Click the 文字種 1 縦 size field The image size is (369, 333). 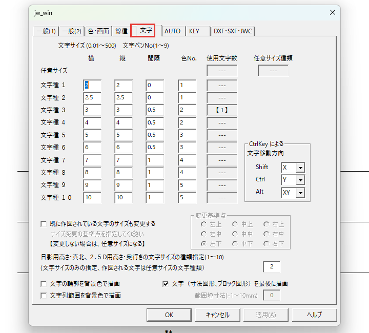(124, 86)
